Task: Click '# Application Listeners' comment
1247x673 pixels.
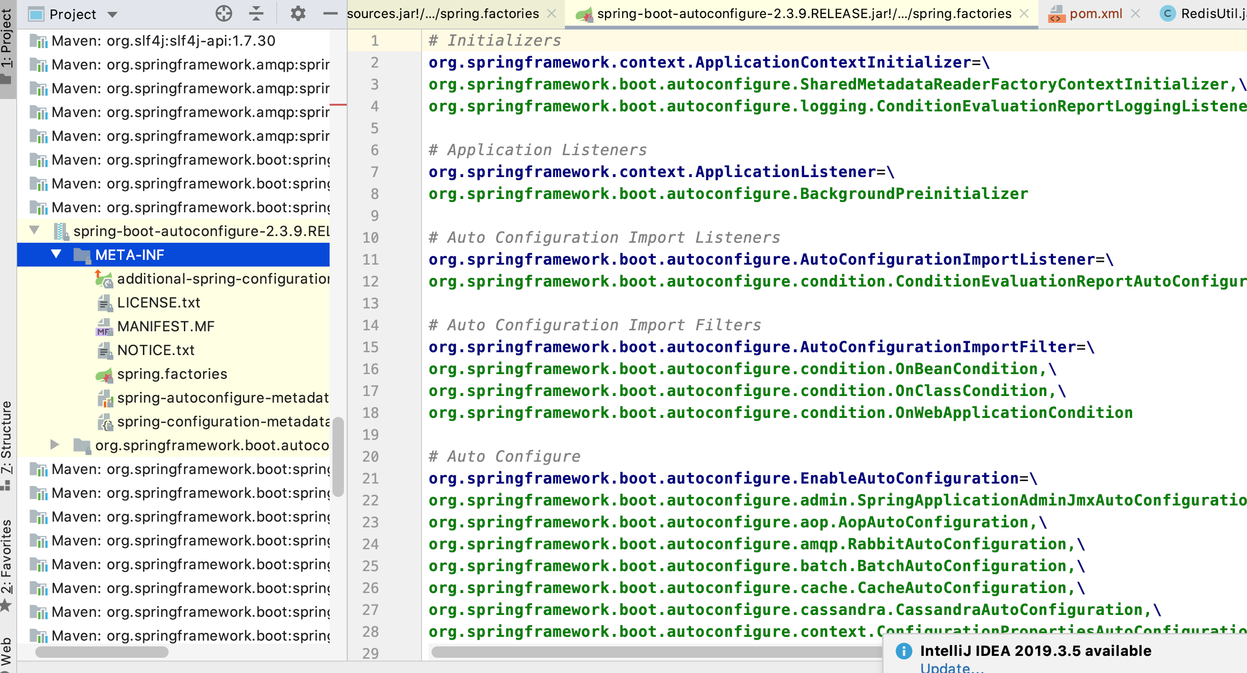Action: pos(537,150)
